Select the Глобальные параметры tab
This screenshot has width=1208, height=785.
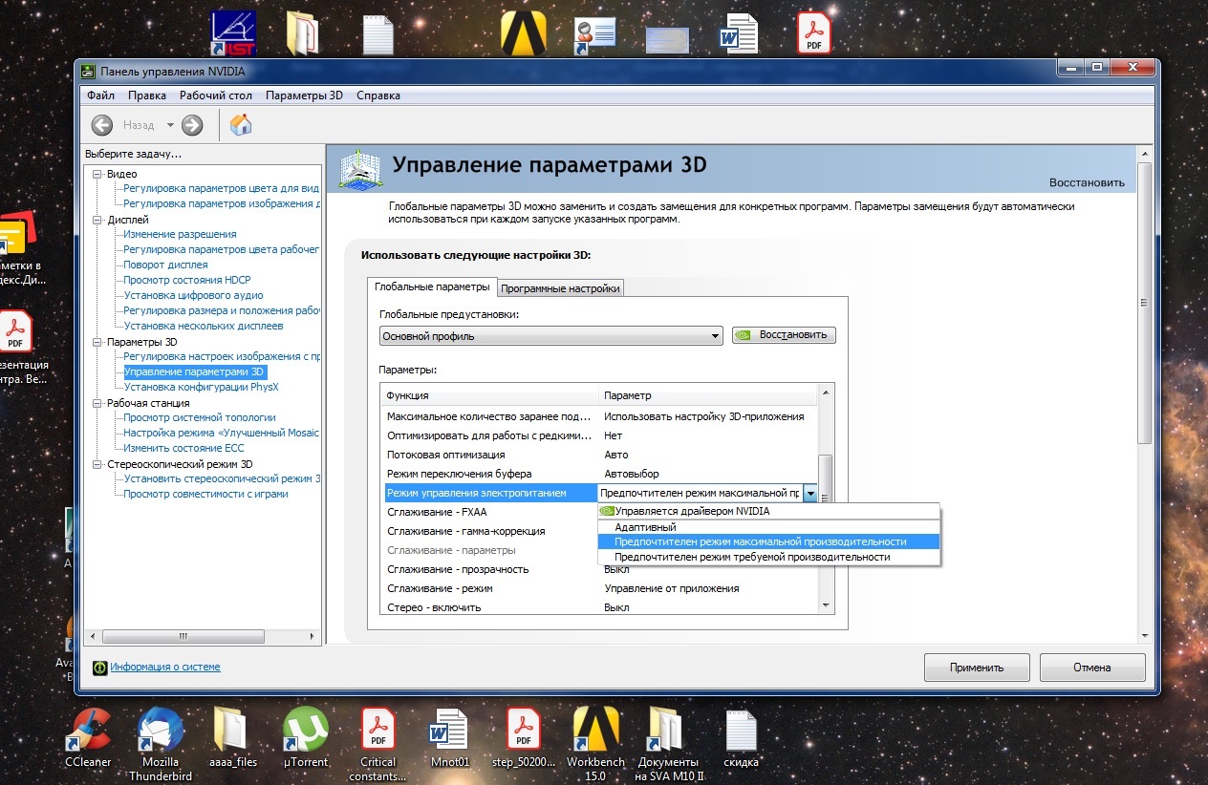pyautogui.click(x=433, y=286)
